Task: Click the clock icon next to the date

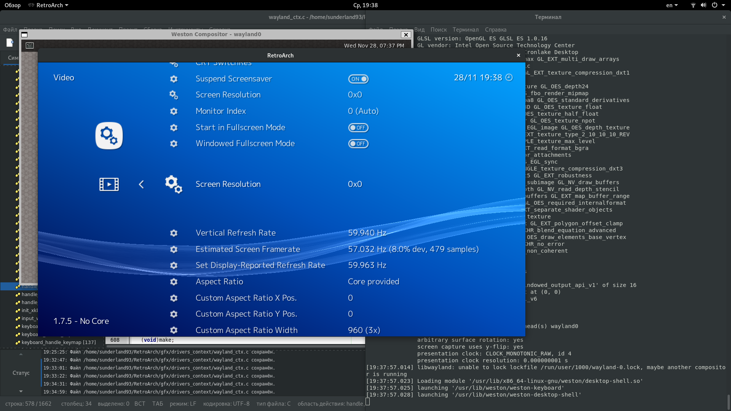Action: click(509, 78)
